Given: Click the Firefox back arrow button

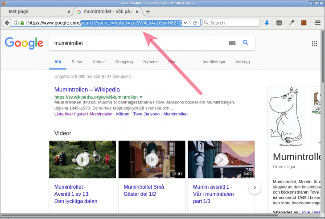Looking at the screenshot, I should tap(7, 23).
